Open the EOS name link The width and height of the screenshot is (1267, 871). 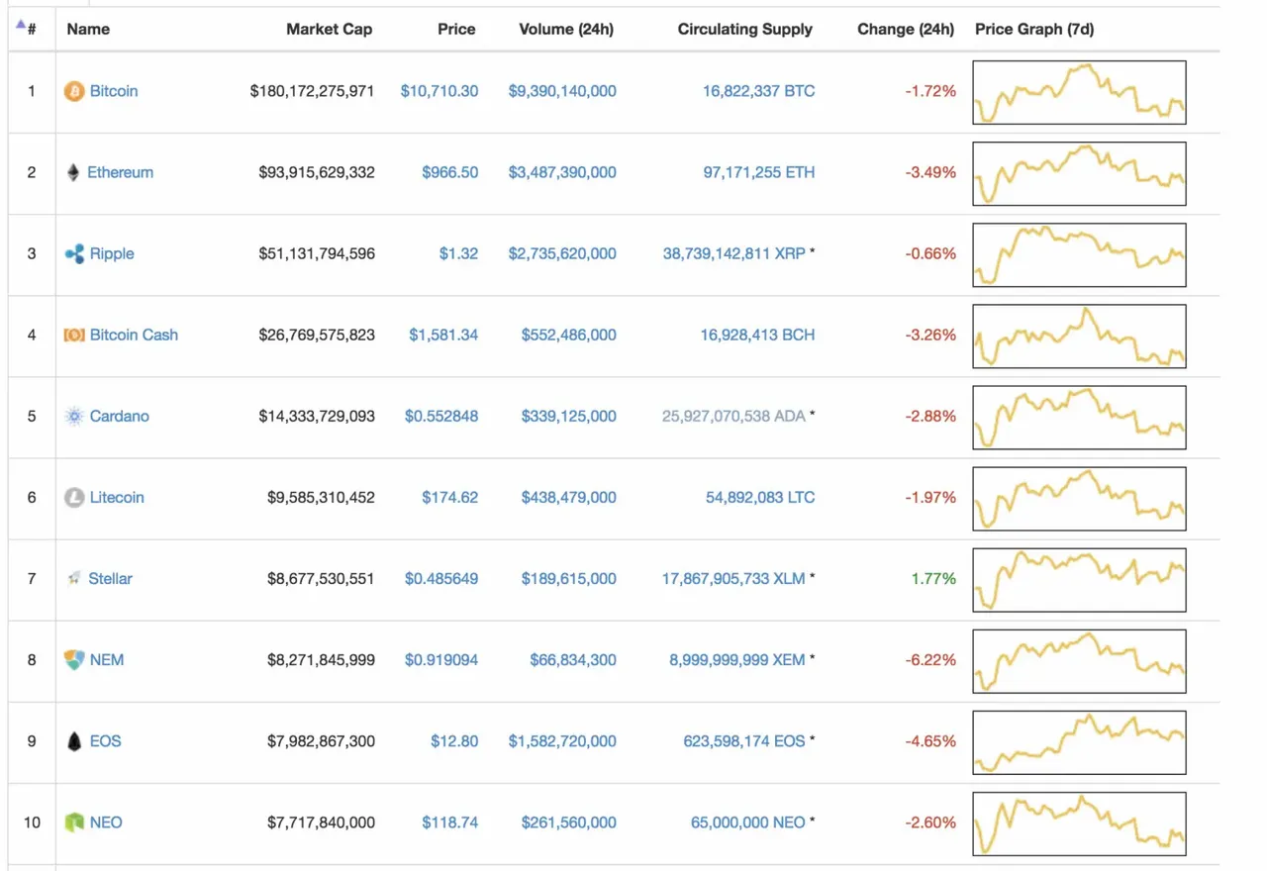pos(105,740)
